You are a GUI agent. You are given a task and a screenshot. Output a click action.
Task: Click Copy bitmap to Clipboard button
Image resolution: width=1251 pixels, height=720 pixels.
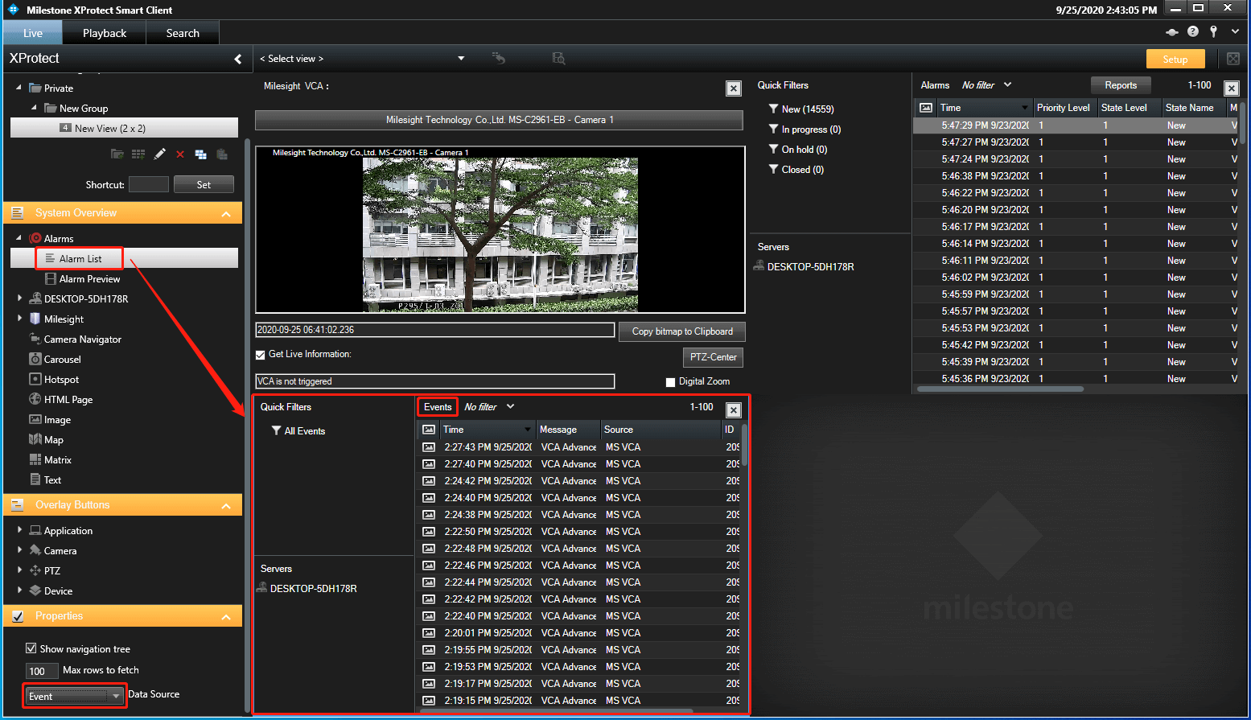click(681, 331)
